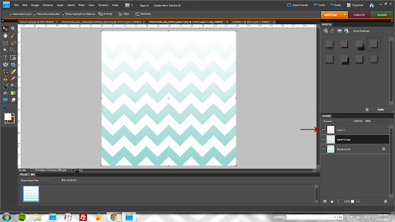Click the Show All effects icon

tap(347, 31)
